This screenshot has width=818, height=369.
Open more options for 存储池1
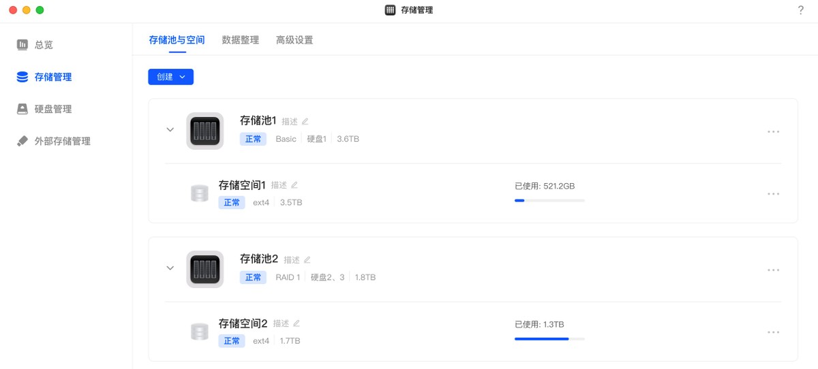pyautogui.click(x=773, y=131)
